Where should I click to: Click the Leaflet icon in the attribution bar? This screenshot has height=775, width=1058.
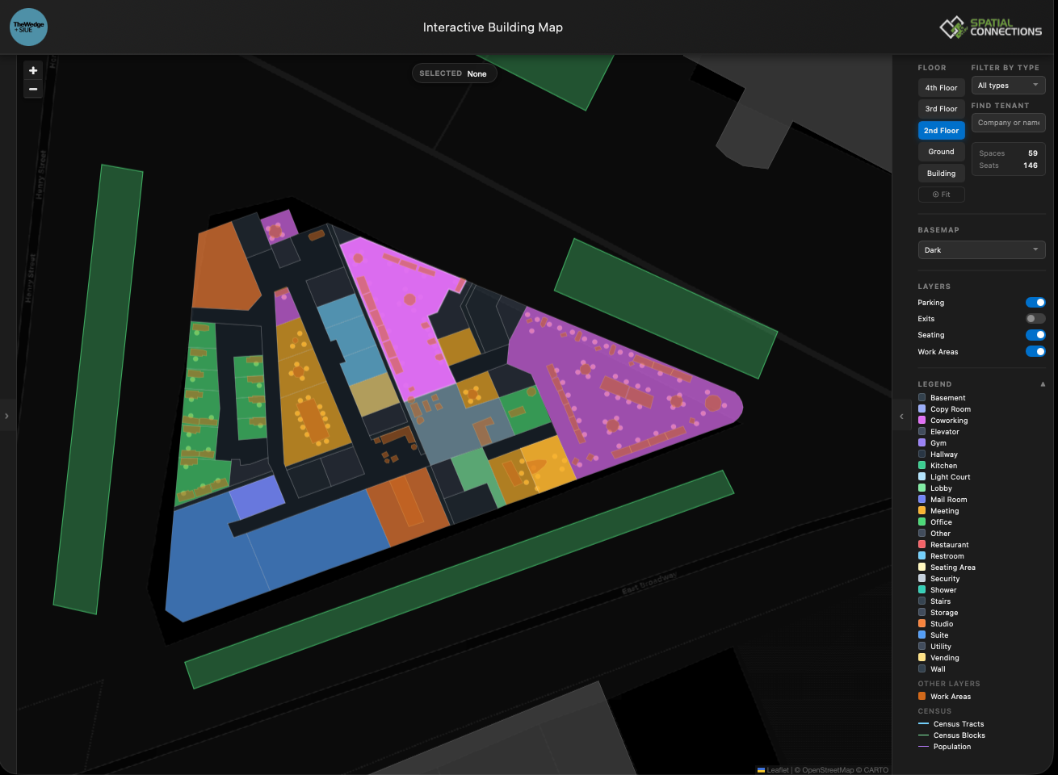click(x=760, y=770)
